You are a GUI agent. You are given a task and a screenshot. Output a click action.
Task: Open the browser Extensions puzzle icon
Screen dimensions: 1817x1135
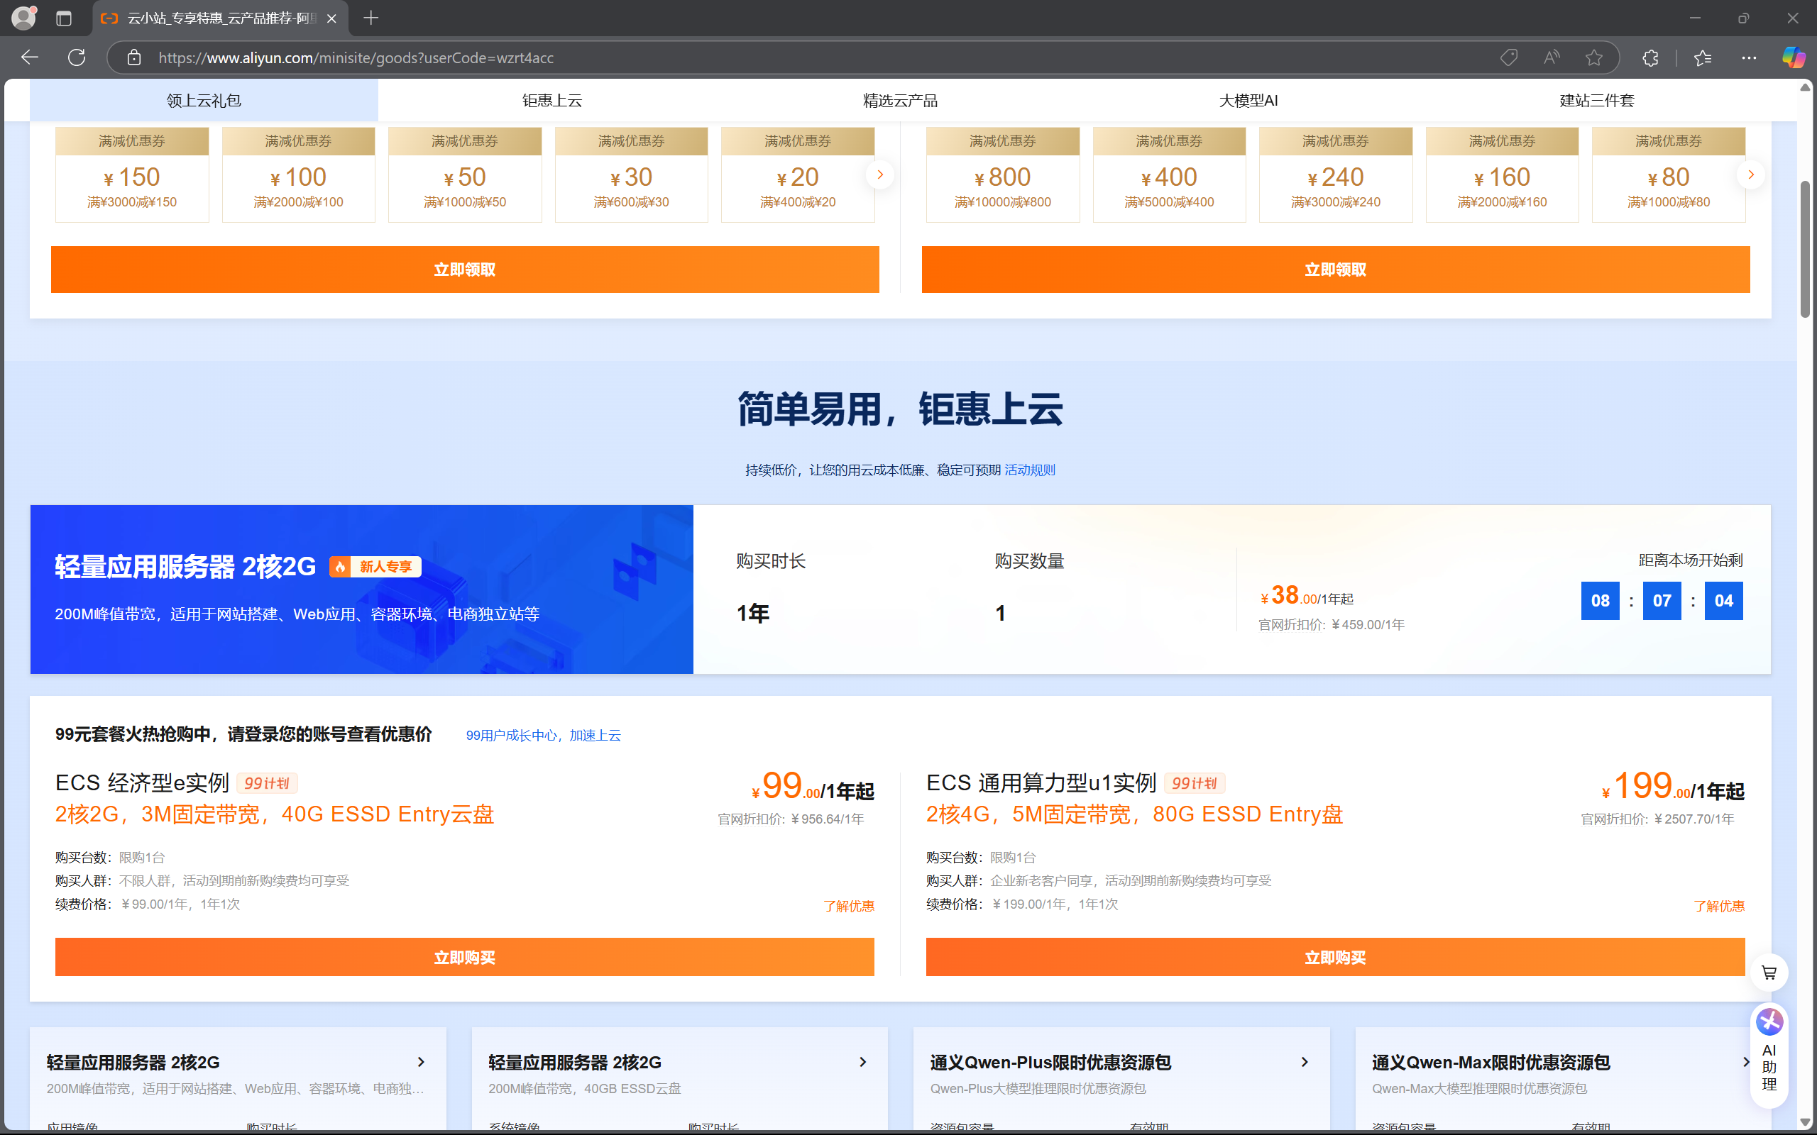[x=1650, y=57]
